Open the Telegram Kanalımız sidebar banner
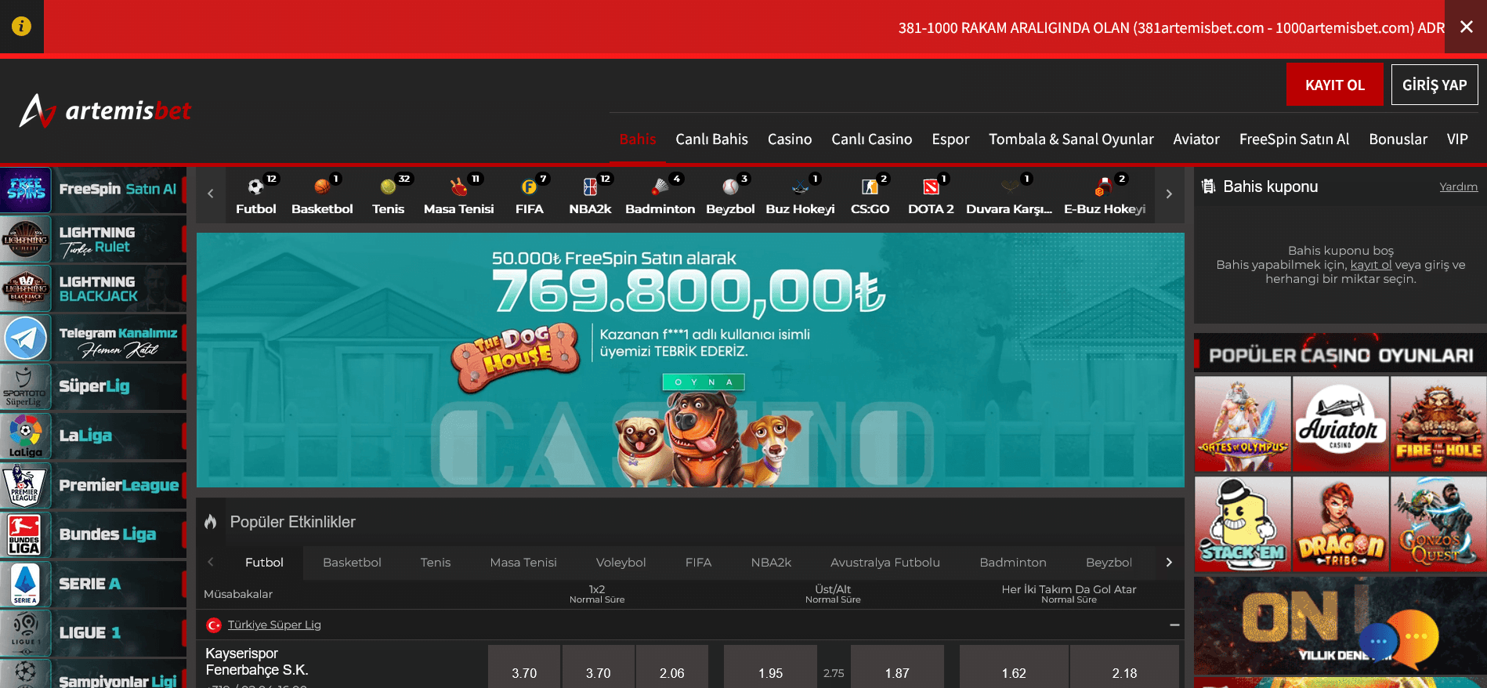This screenshot has height=688, width=1487. pyautogui.click(x=93, y=339)
